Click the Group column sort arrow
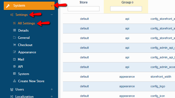175x98 pixels. (133, 2)
